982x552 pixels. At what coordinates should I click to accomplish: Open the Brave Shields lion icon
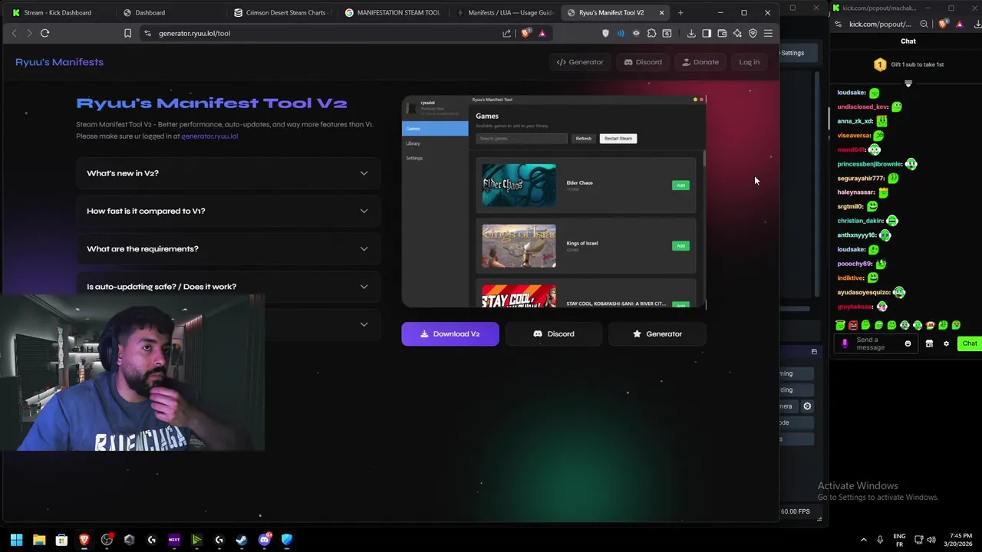pyautogui.click(x=526, y=33)
